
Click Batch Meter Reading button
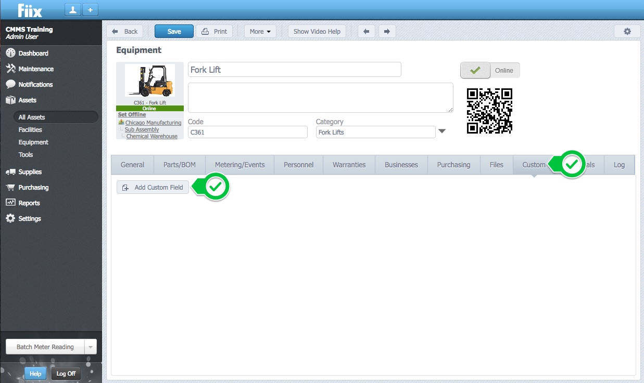[45, 347]
